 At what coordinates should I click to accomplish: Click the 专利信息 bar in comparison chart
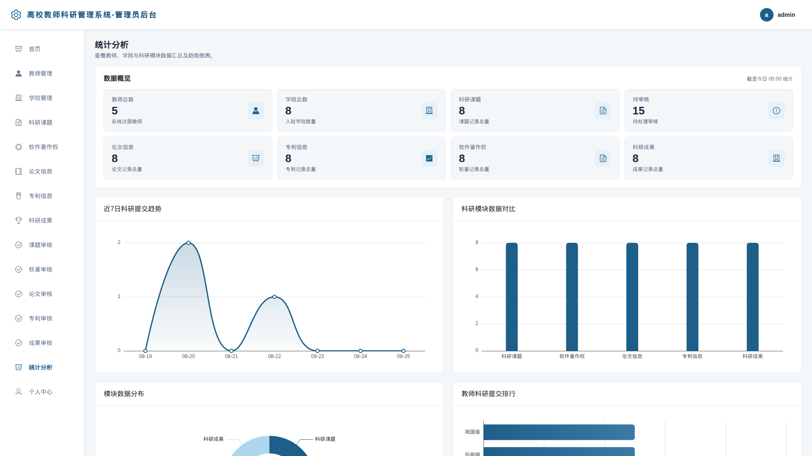click(692, 297)
